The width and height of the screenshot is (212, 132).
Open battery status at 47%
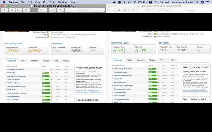click(142, 2)
